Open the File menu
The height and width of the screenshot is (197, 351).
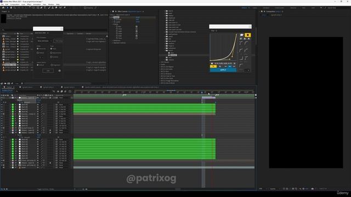(2, 4)
